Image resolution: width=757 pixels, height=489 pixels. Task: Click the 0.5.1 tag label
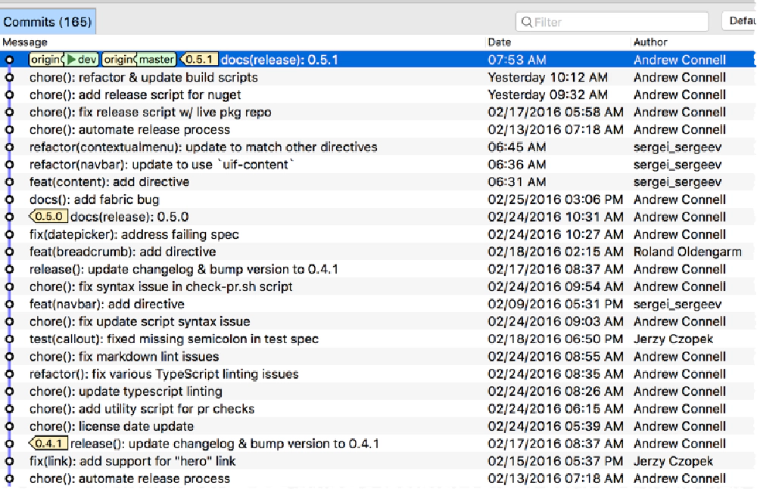pyautogui.click(x=199, y=60)
